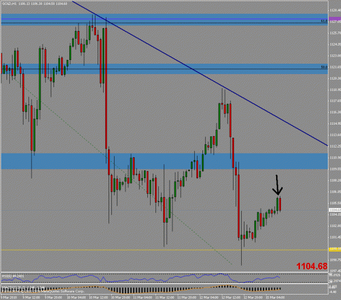Select the blue zone around 1110 price
Viewport: 341px width, 300px height.
[164, 161]
